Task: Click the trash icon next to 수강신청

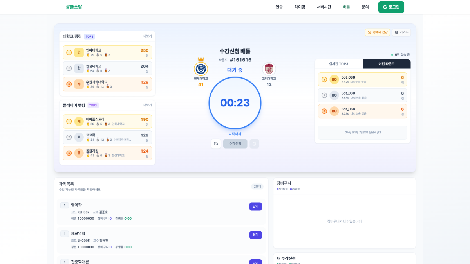Action: coord(254,144)
